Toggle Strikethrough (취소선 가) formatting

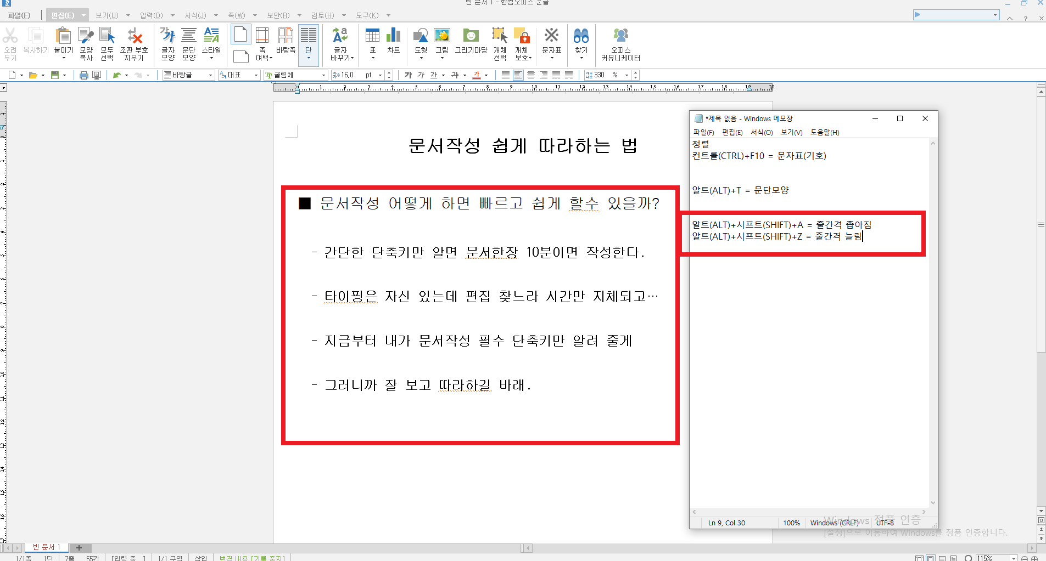(455, 75)
